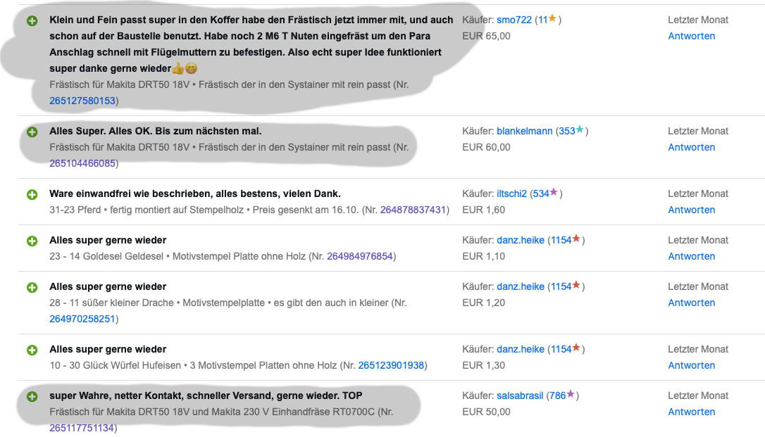Reply to smo722's feedback via Antworten

coord(691,36)
